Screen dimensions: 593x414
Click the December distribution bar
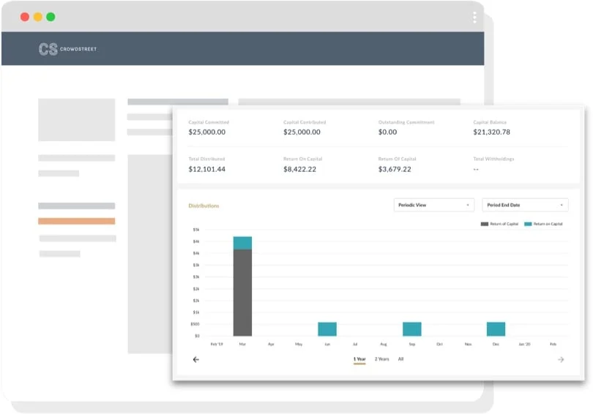pos(496,329)
